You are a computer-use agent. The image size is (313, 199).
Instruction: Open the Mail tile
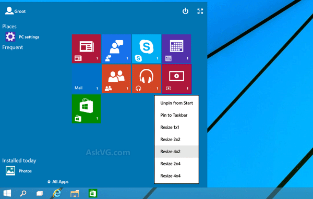point(86,79)
